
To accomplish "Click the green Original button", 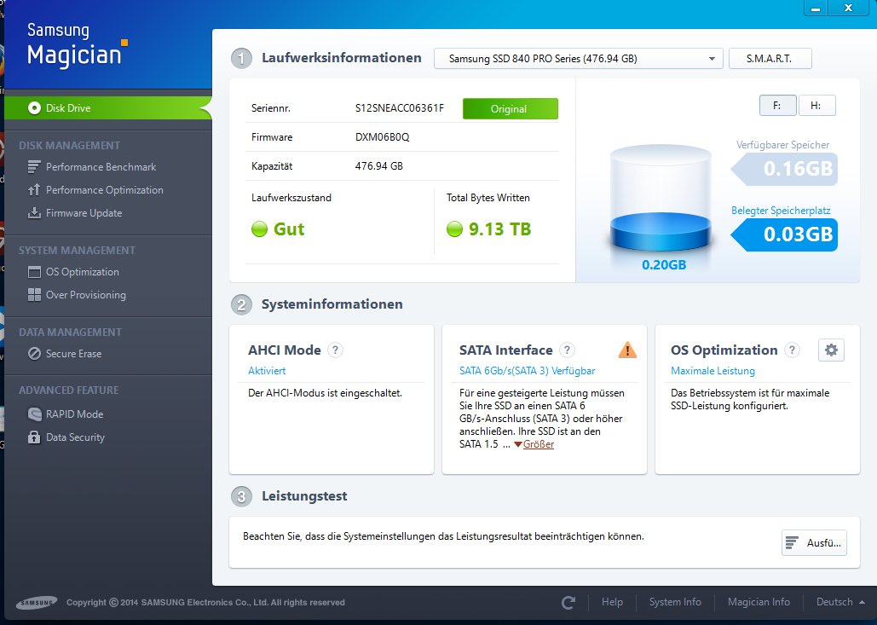I will 510,108.
